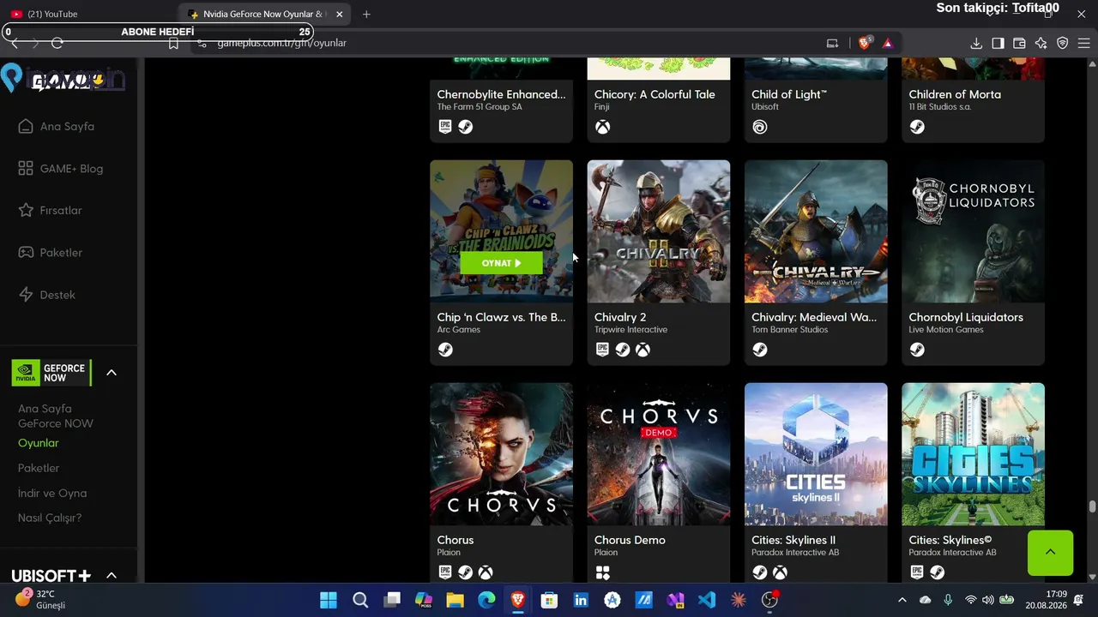The height and width of the screenshot is (617, 1098).
Task: Click the Steam icon under Chivalry: Medieval Warfare
Action: [760, 350]
